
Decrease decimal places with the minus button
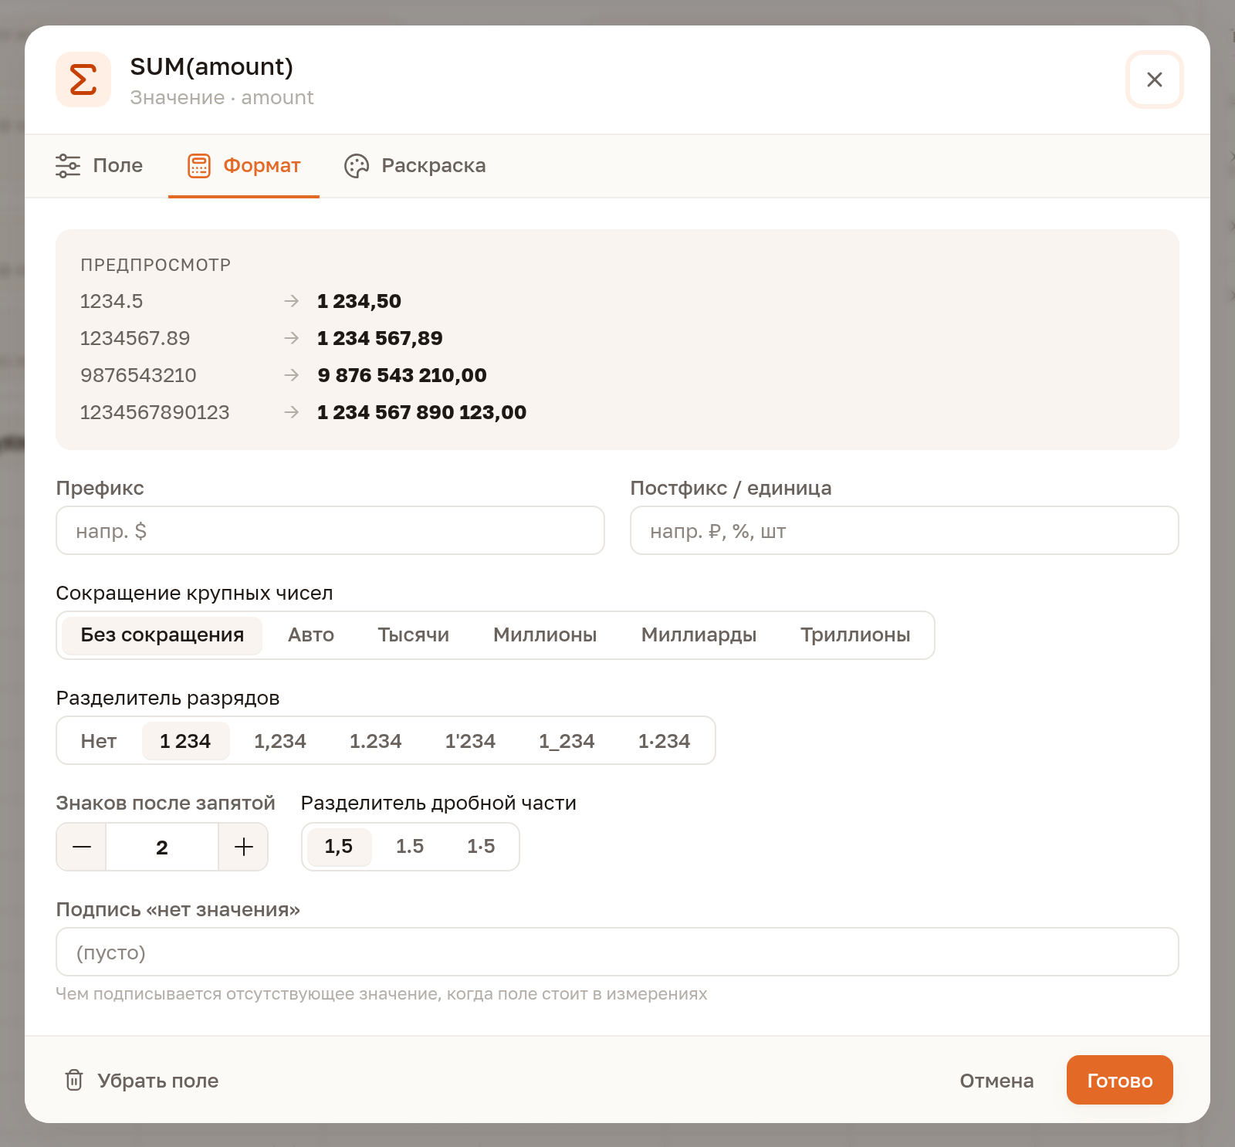point(82,847)
